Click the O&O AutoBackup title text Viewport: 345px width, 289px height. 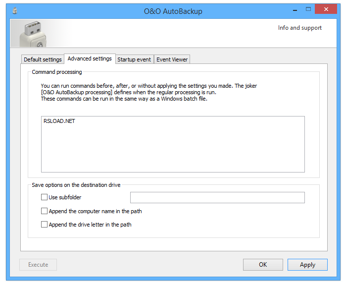click(173, 11)
